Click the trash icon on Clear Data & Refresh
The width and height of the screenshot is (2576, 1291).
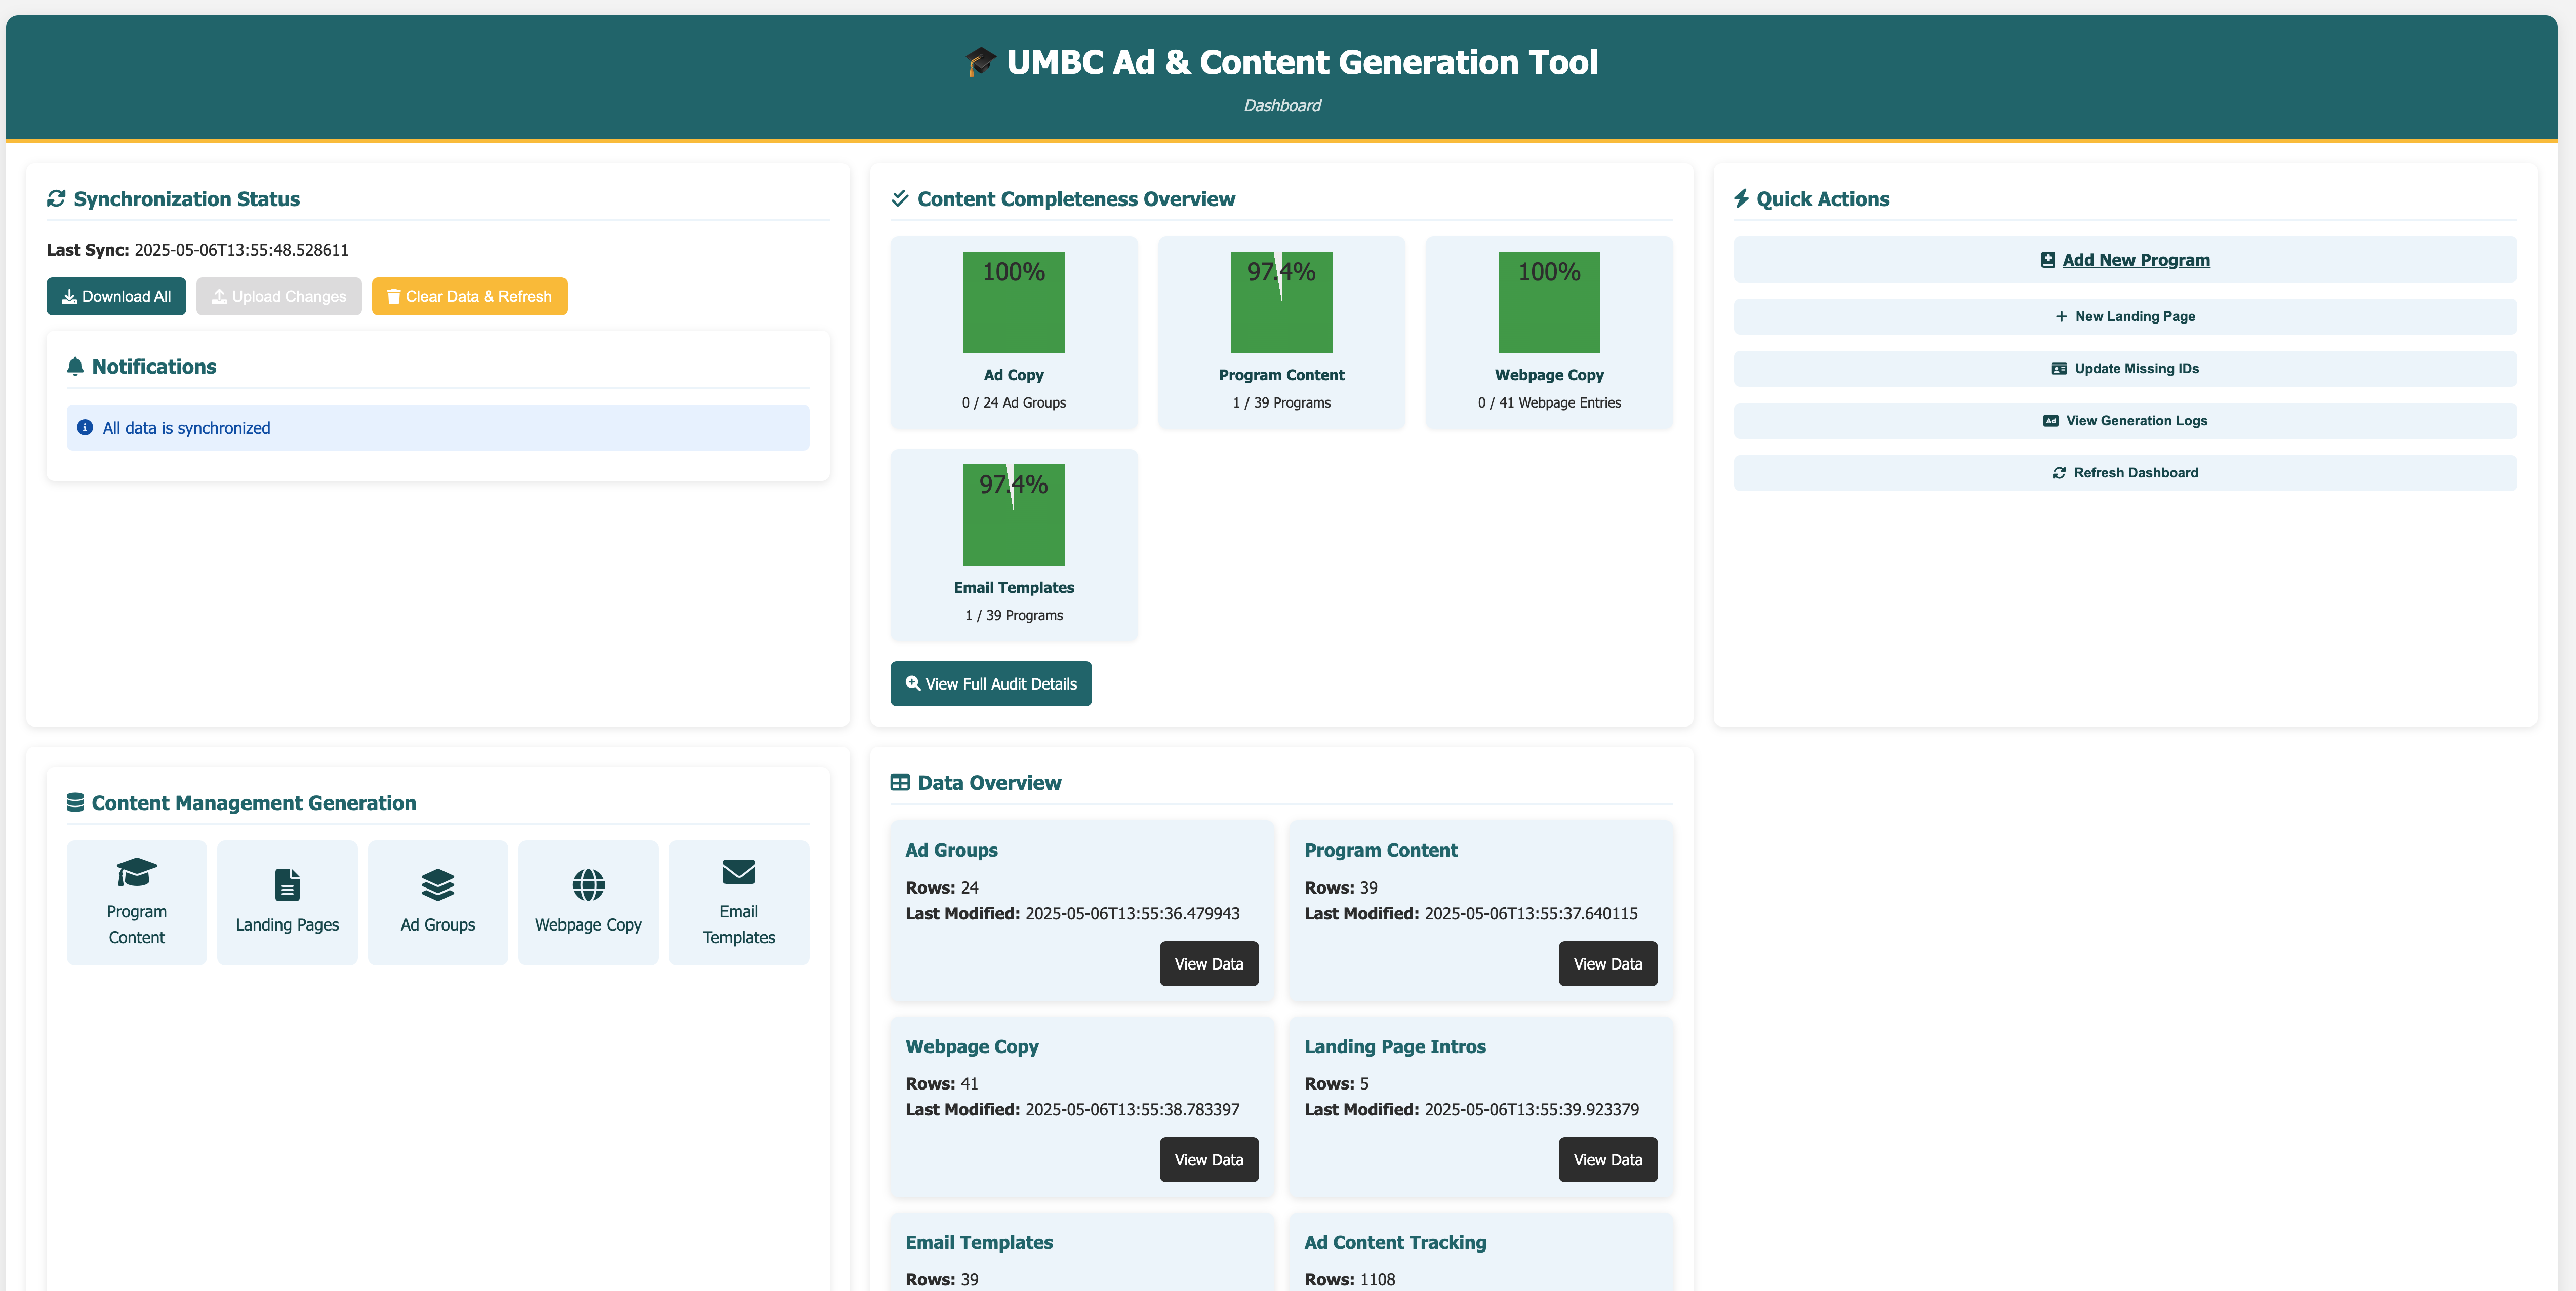[394, 297]
